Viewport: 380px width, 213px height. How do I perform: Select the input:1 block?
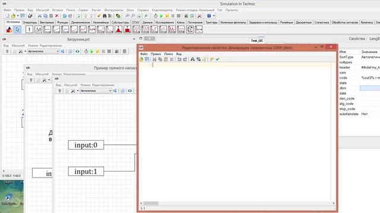point(85,172)
